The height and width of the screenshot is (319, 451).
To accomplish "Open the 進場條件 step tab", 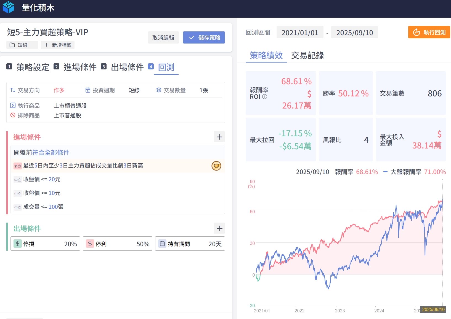I will [x=80, y=67].
